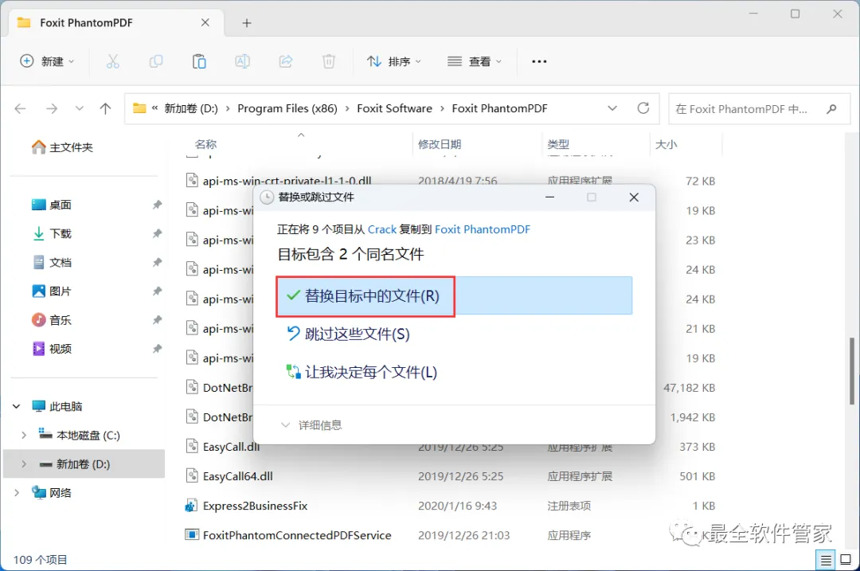Open the 排序 sort dropdown
860x571 pixels.
[x=394, y=61]
